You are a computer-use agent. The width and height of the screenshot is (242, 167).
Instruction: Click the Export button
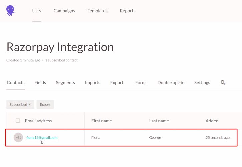click(x=45, y=105)
